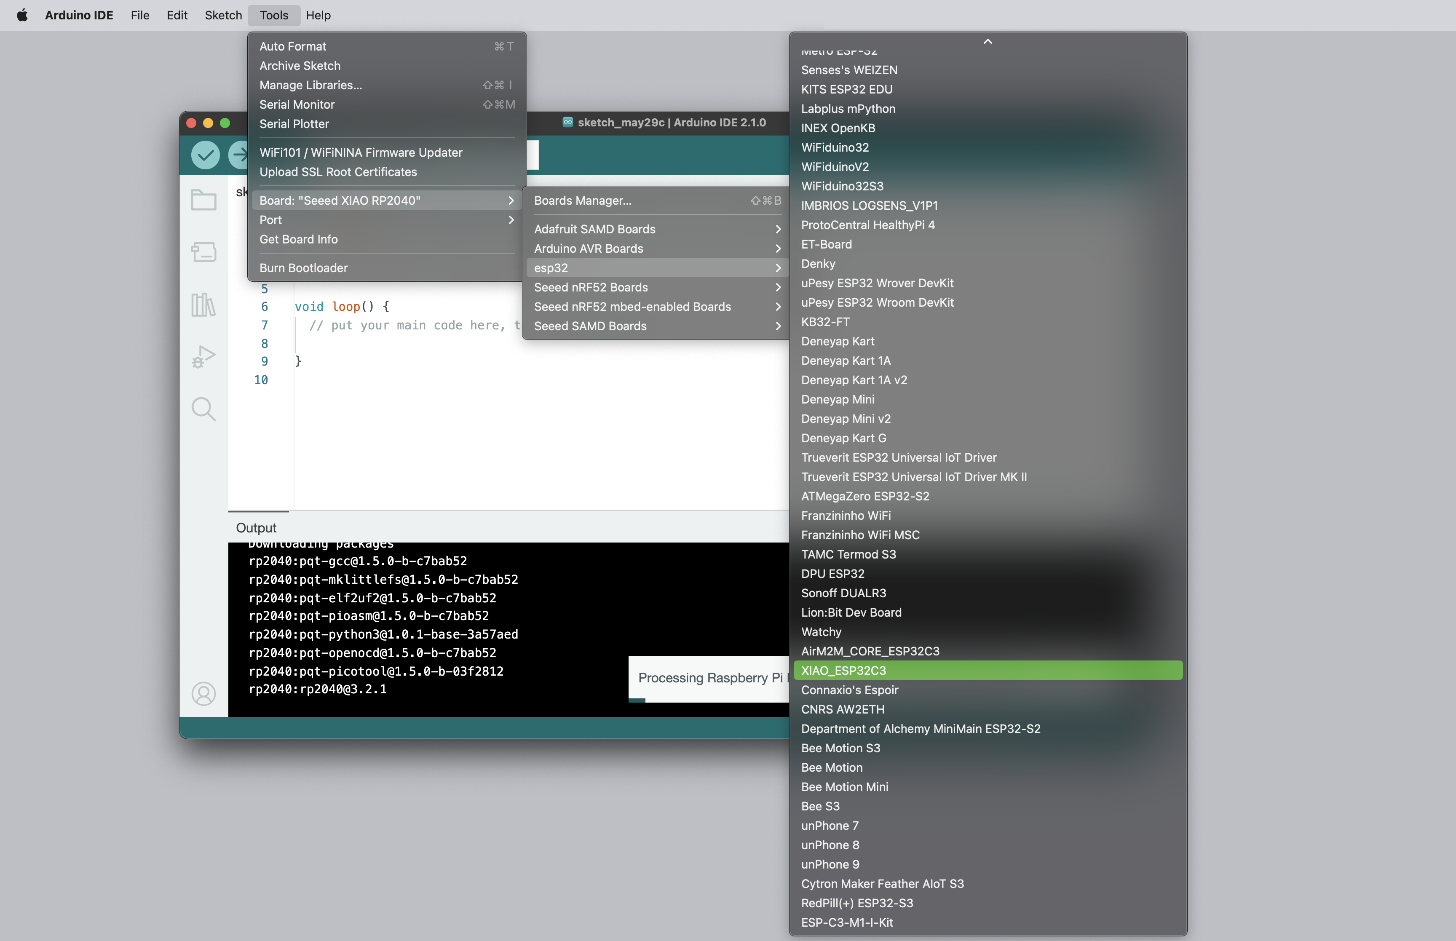
Task: Open the Boards Manager sidebar icon
Action: [x=203, y=251]
